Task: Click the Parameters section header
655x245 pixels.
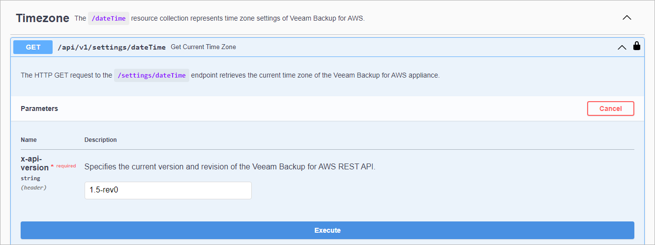Action: (39, 109)
